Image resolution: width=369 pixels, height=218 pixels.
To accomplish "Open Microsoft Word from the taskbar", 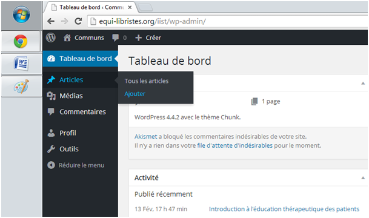I will [x=21, y=64].
